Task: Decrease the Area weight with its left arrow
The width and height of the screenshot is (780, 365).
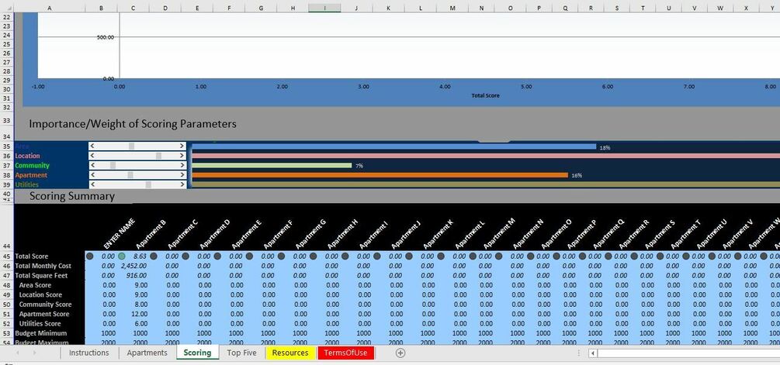Action: (92, 146)
